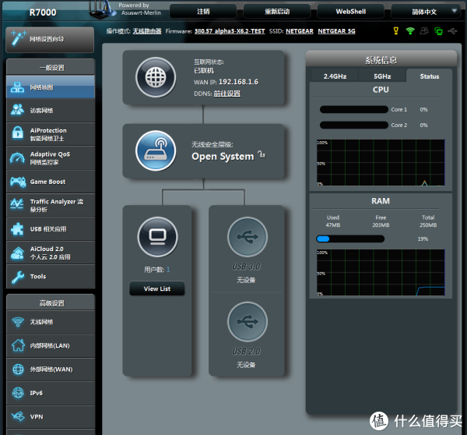Open AiCloud 2.0 cloud-house icon
Viewport: 467px width, 435px height.
tap(18, 253)
